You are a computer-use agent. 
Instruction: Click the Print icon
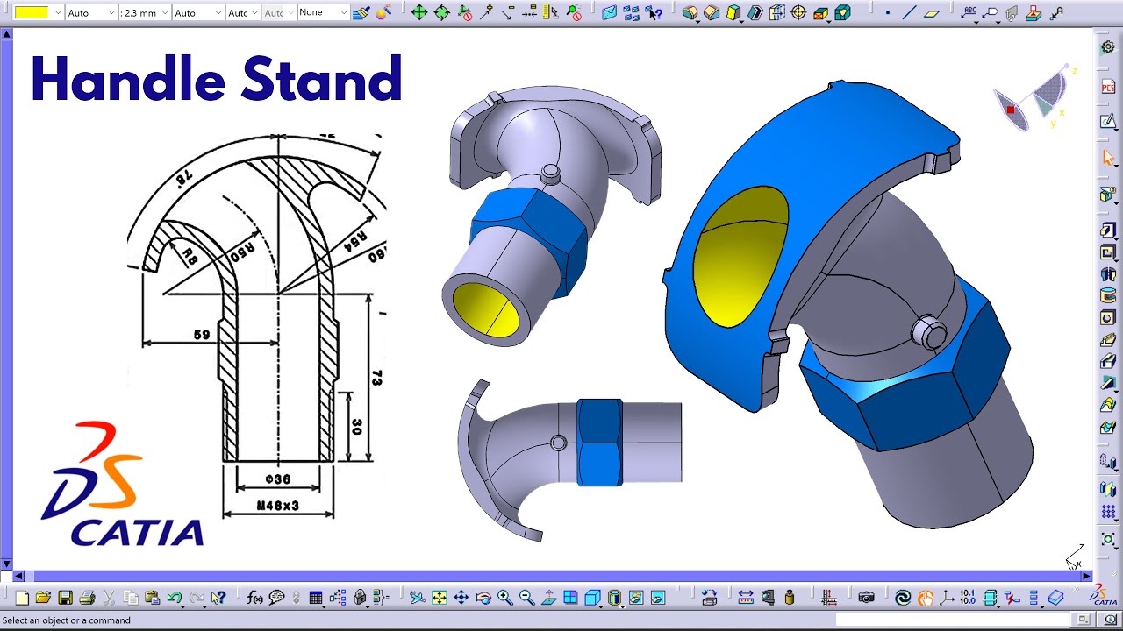click(x=87, y=598)
